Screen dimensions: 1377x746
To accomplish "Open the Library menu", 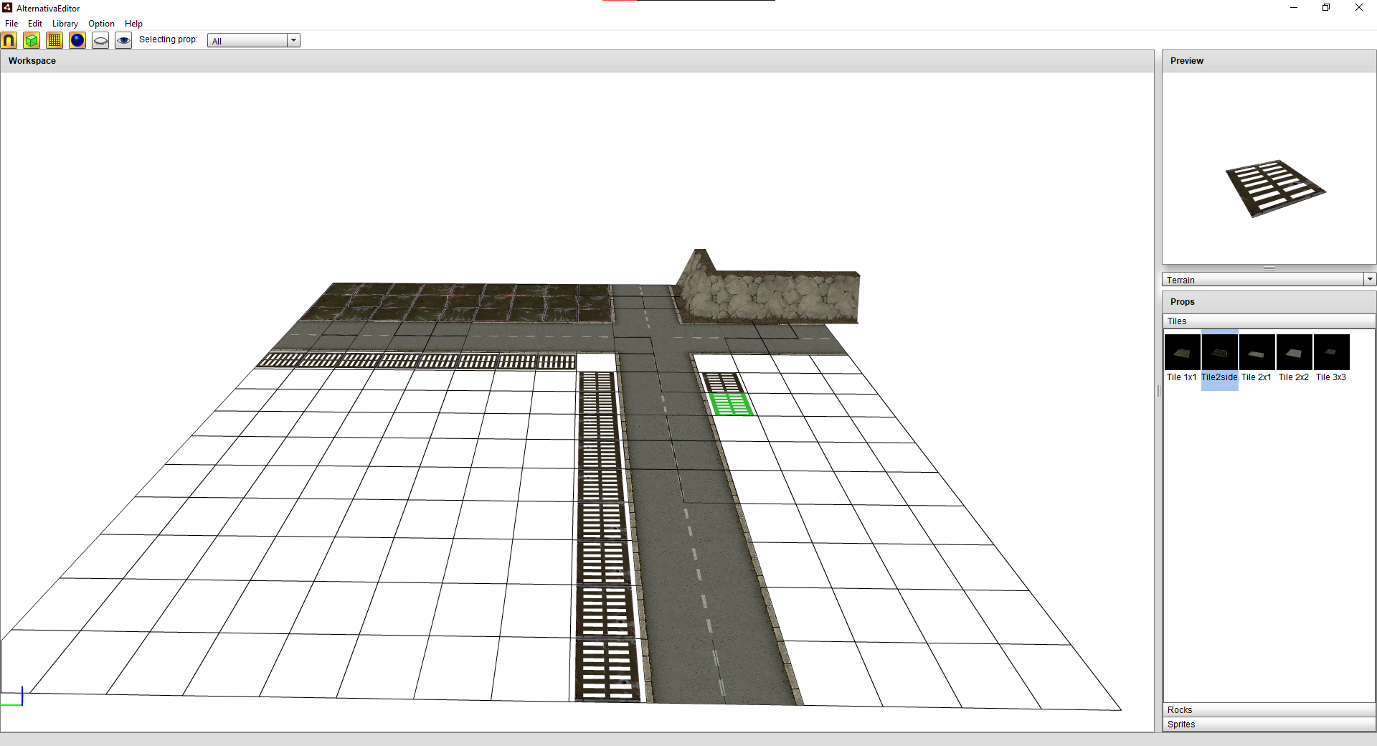I will tap(65, 24).
